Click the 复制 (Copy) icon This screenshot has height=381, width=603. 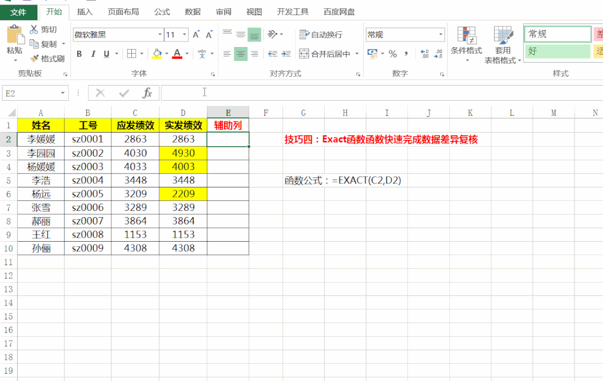tap(34, 43)
